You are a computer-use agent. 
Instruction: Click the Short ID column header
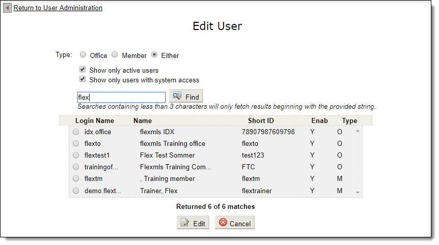pyautogui.click(x=261, y=120)
